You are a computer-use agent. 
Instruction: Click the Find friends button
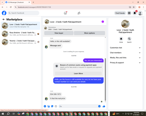120,13
